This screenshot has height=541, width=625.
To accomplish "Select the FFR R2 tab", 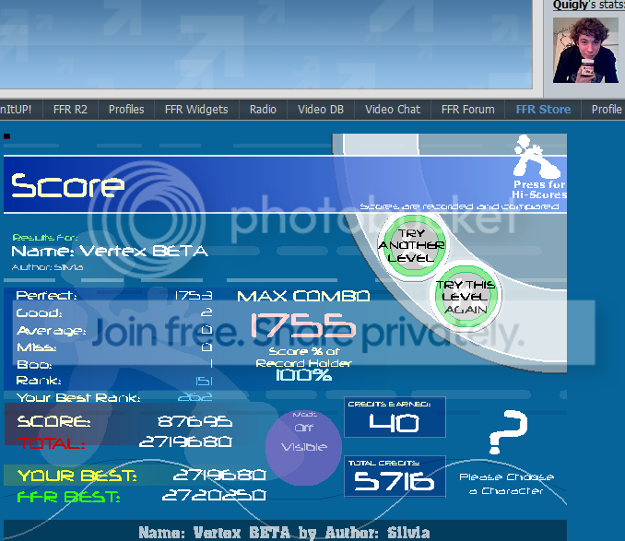I will coord(70,110).
